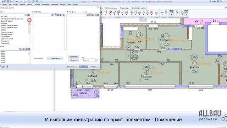The height and width of the screenshot is (128, 227).
Task: Click the wrench tools icon in title bar
Action: 37,1
